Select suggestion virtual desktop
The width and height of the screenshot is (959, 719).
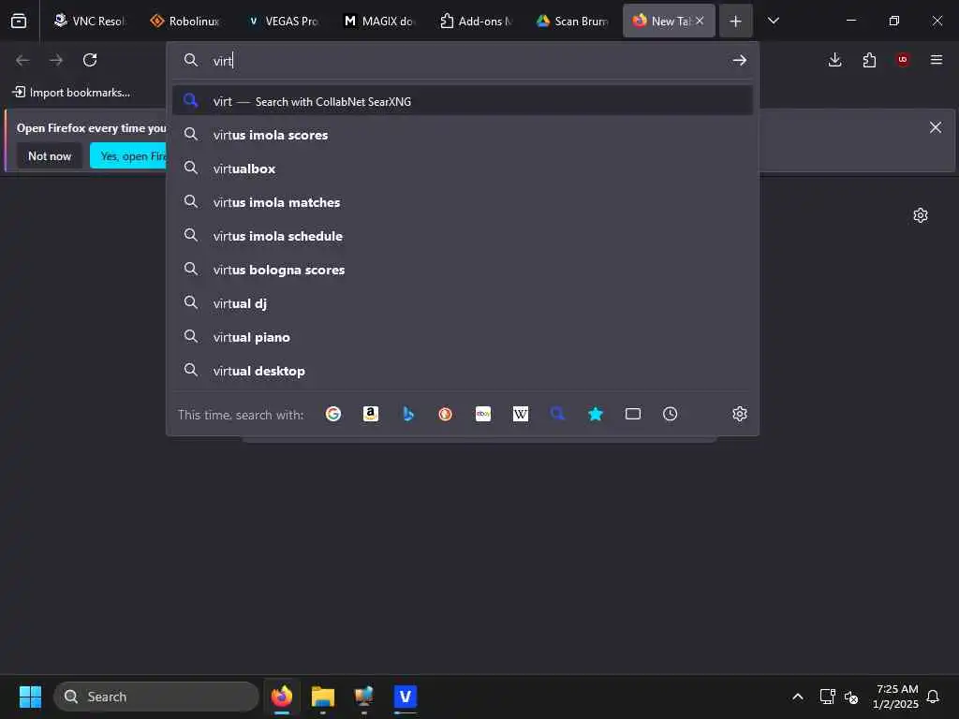463,371
